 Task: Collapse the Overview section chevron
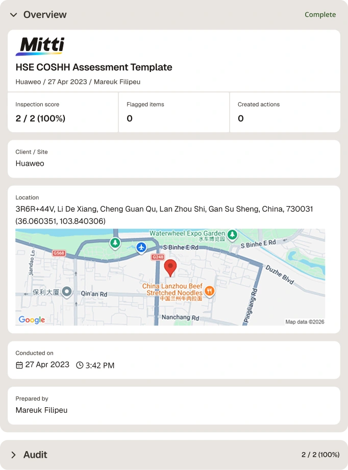click(13, 15)
